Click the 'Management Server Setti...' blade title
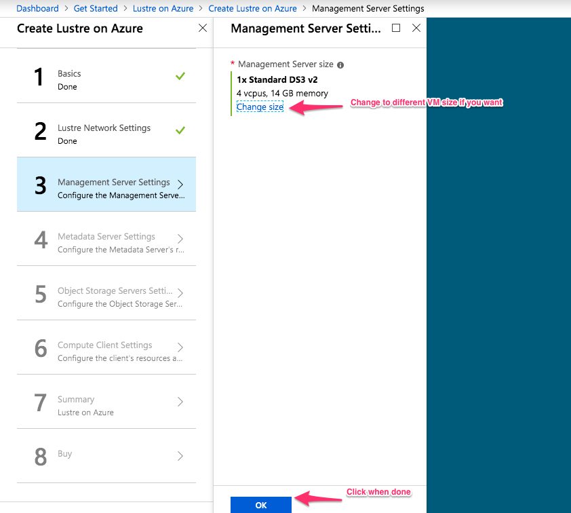571x513 pixels. [x=306, y=28]
